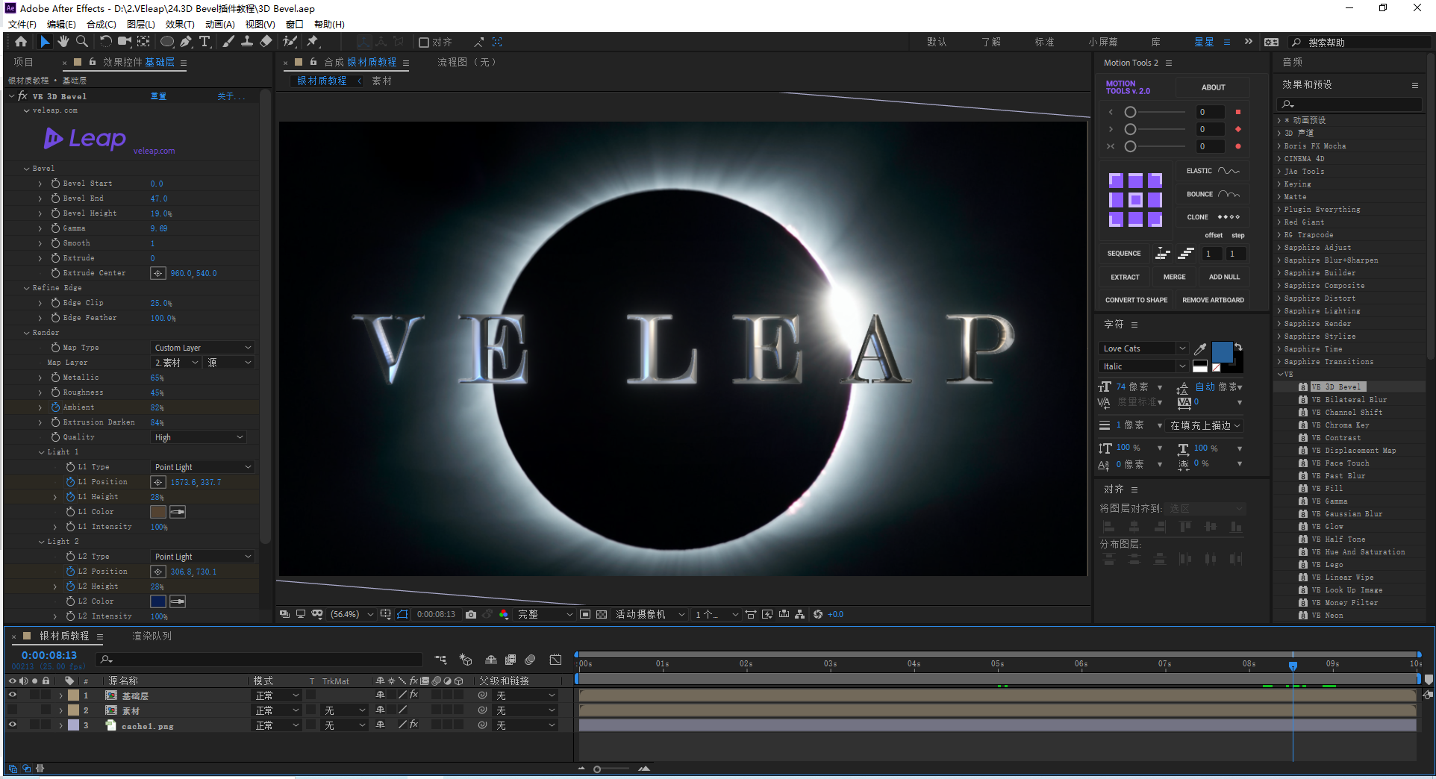Click the ADD NULL button
The width and height of the screenshot is (1436, 779).
point(1224,277)
